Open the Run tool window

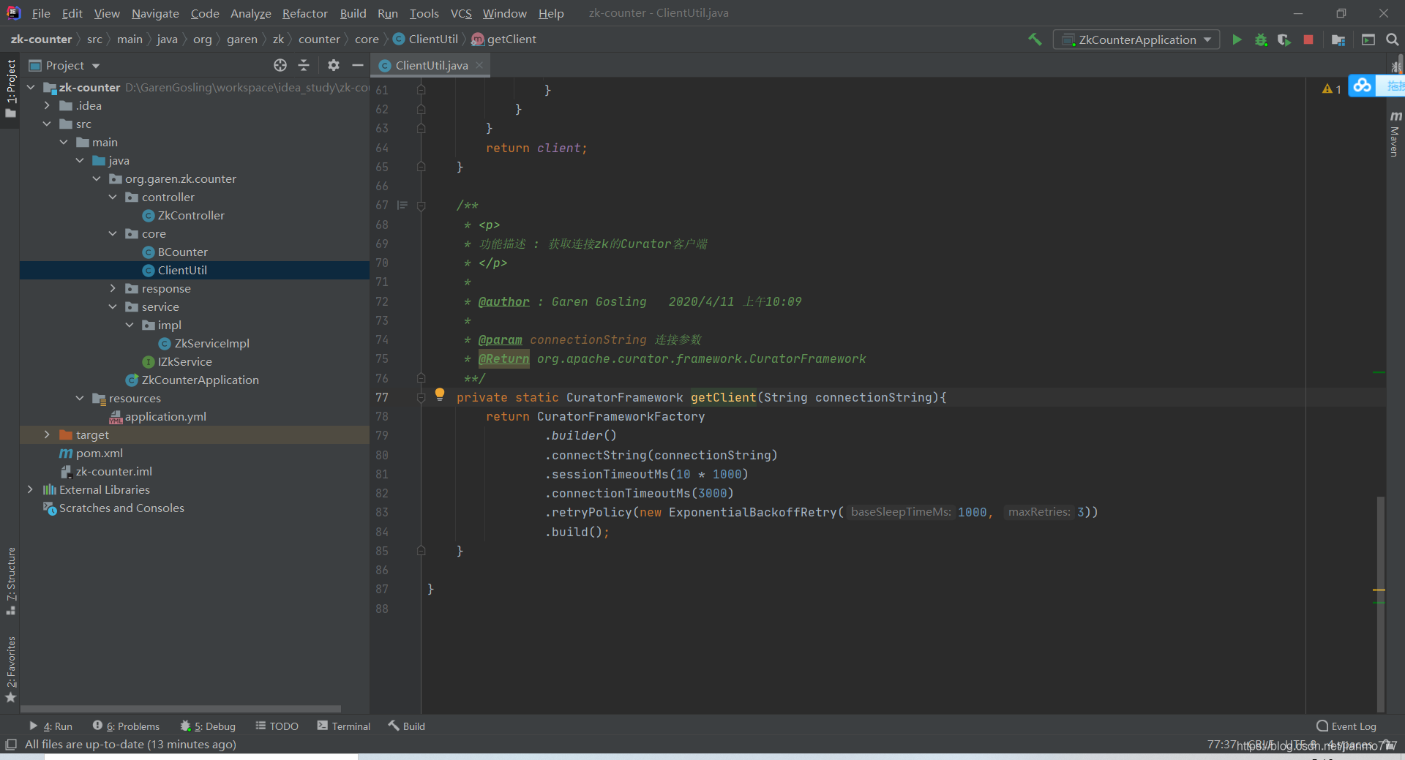[x=50, y=726]
